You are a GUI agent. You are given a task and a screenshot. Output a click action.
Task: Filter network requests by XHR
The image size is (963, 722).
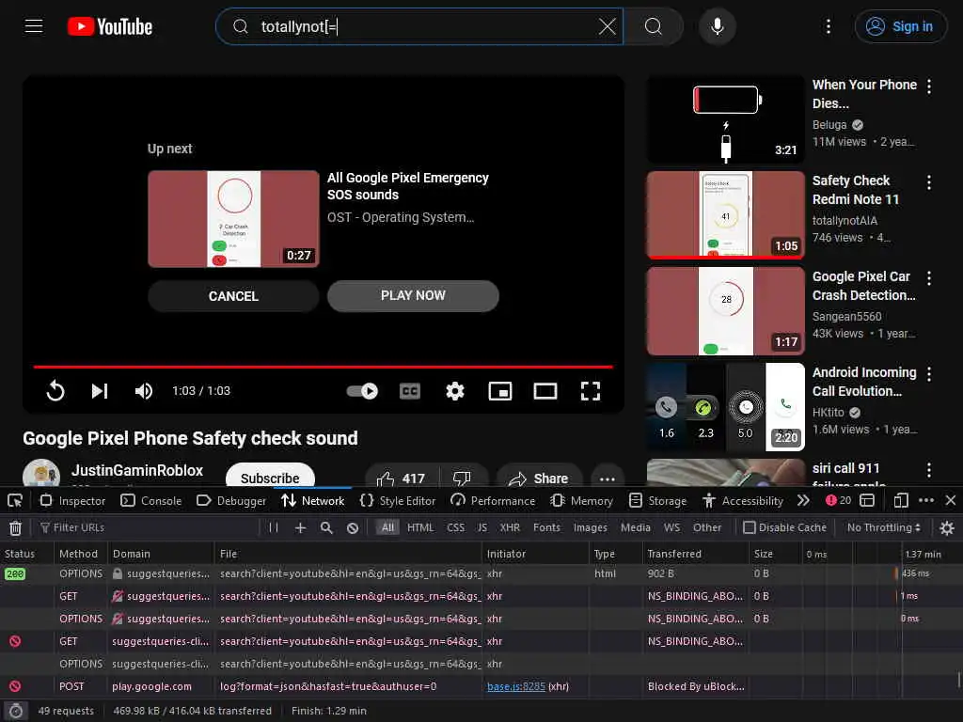(x=510, y=527)
